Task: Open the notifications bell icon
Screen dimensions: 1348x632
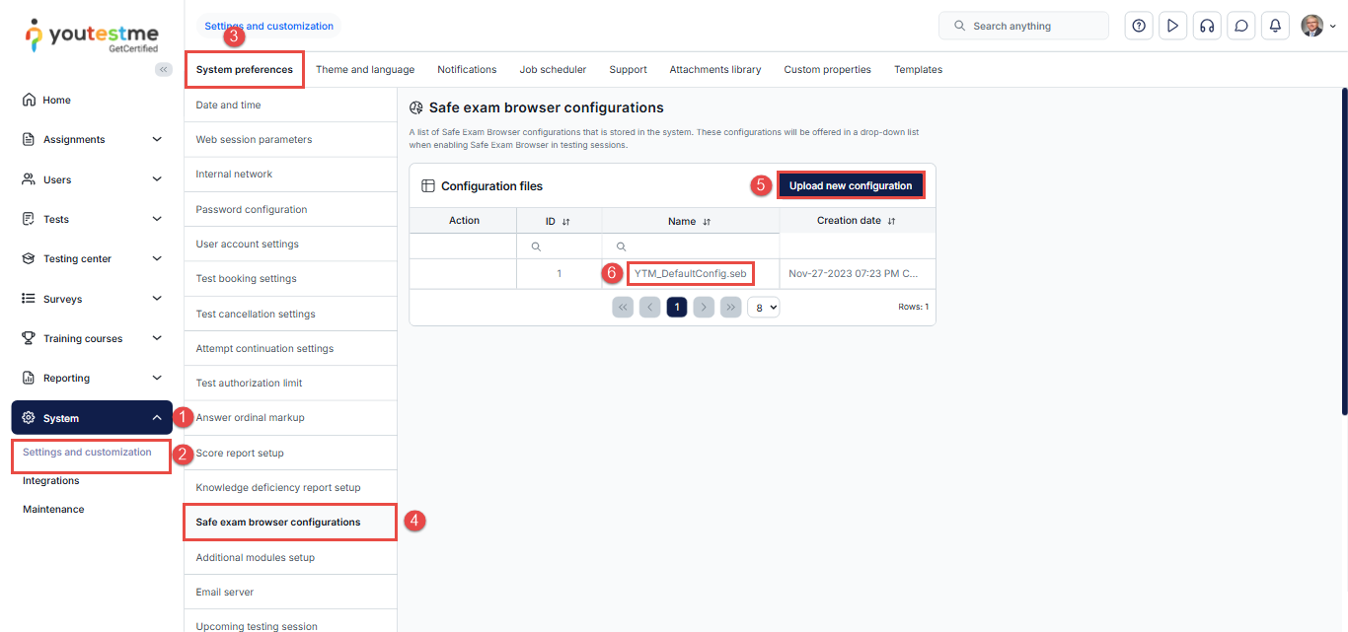Action: tap(1275, 27)
